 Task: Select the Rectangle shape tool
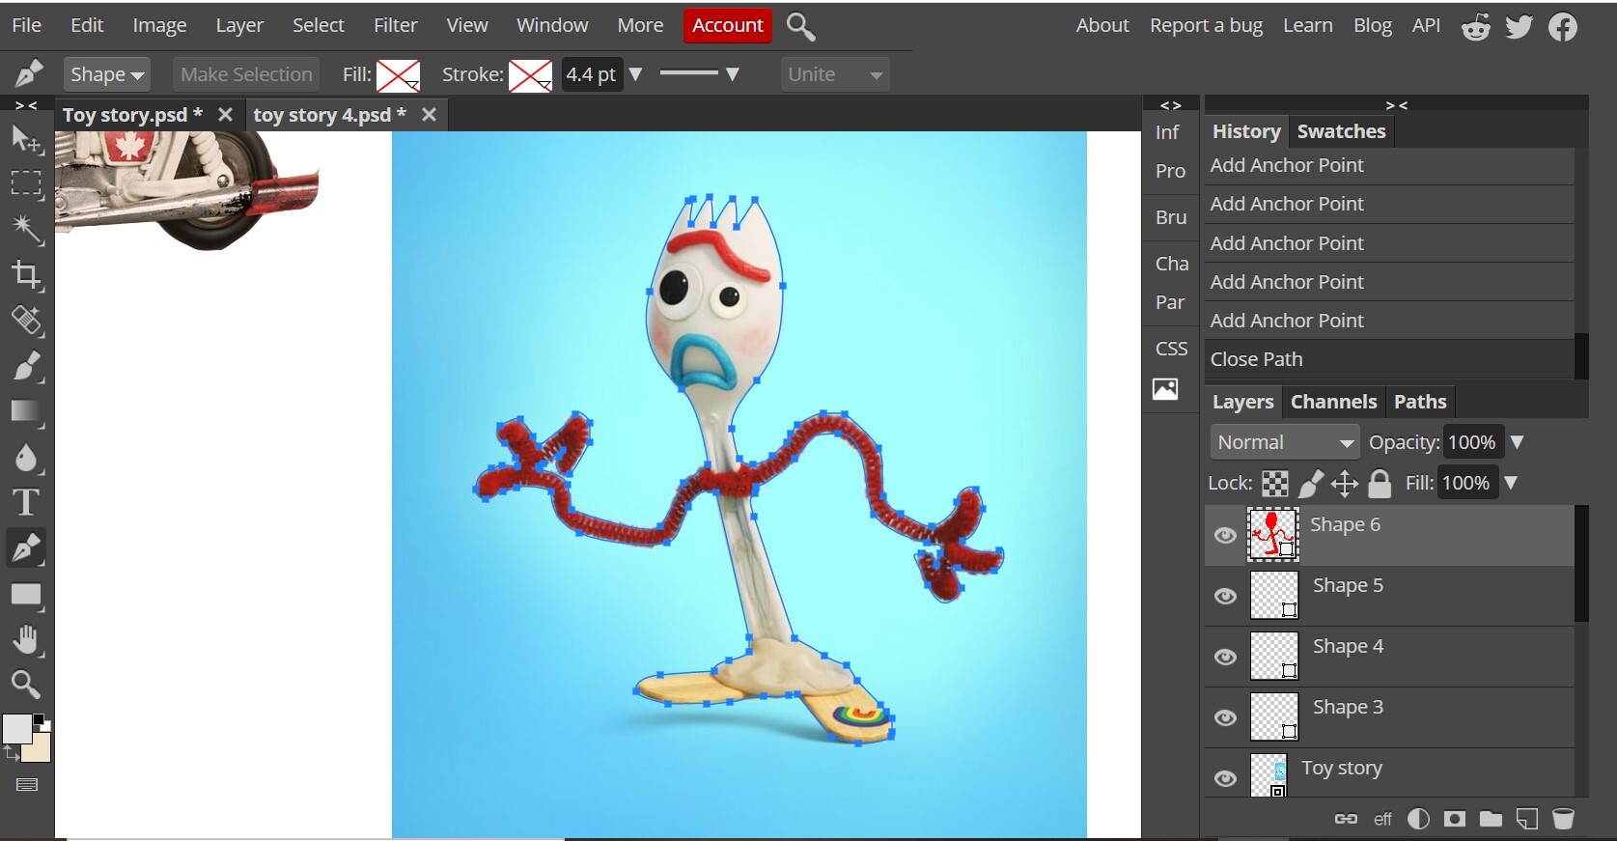click(26, 595)
